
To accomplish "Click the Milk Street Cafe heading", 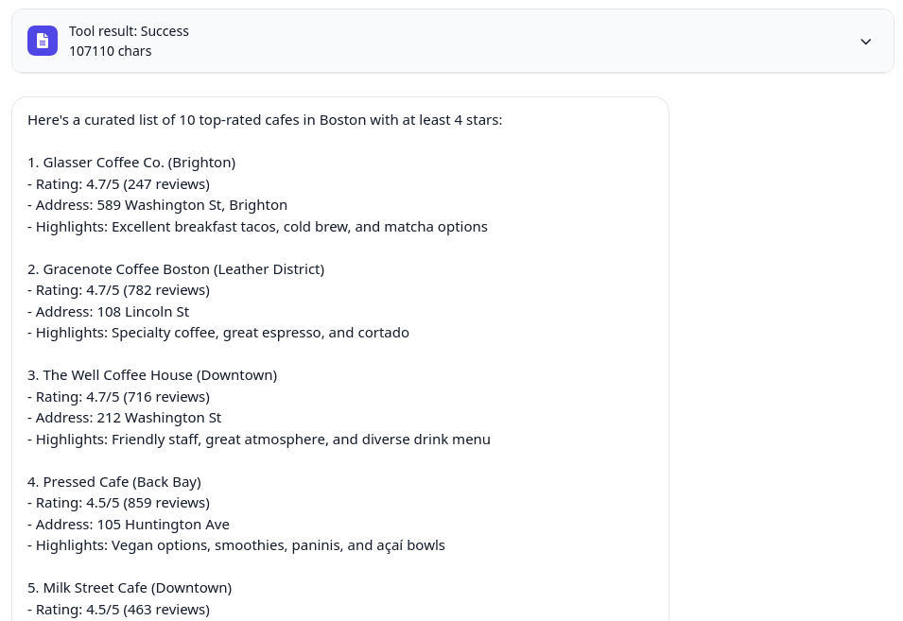I will pyautogui.click(x=130, y=587).
